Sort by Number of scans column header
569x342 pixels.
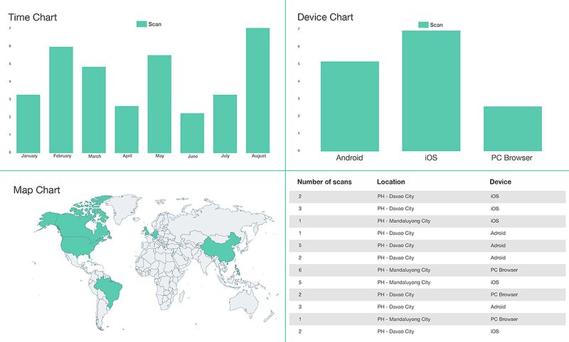coord(324,182)
